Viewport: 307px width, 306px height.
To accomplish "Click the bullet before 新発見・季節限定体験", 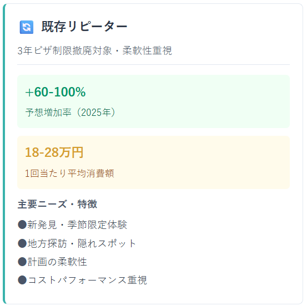I will coord(22,225).
